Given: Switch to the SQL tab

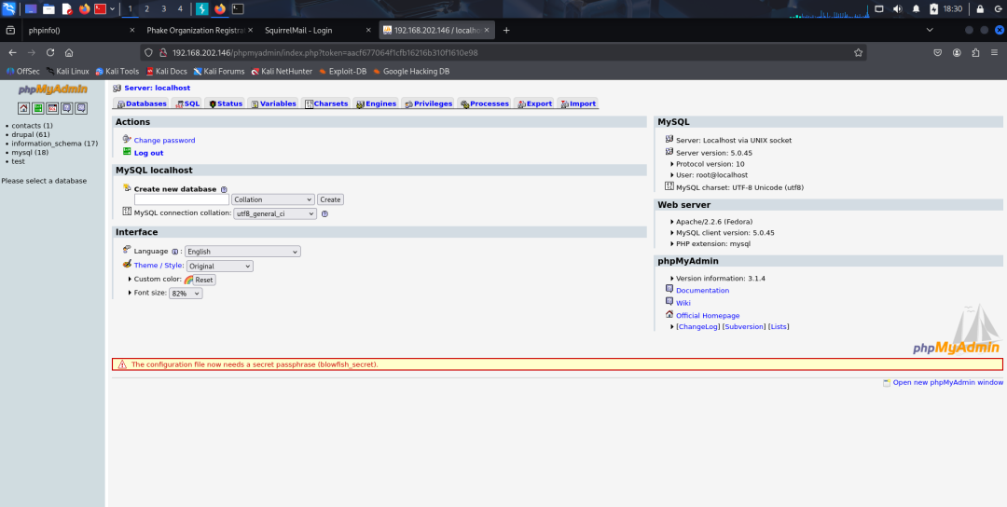Looking at the screenshot, I should 186,104.
